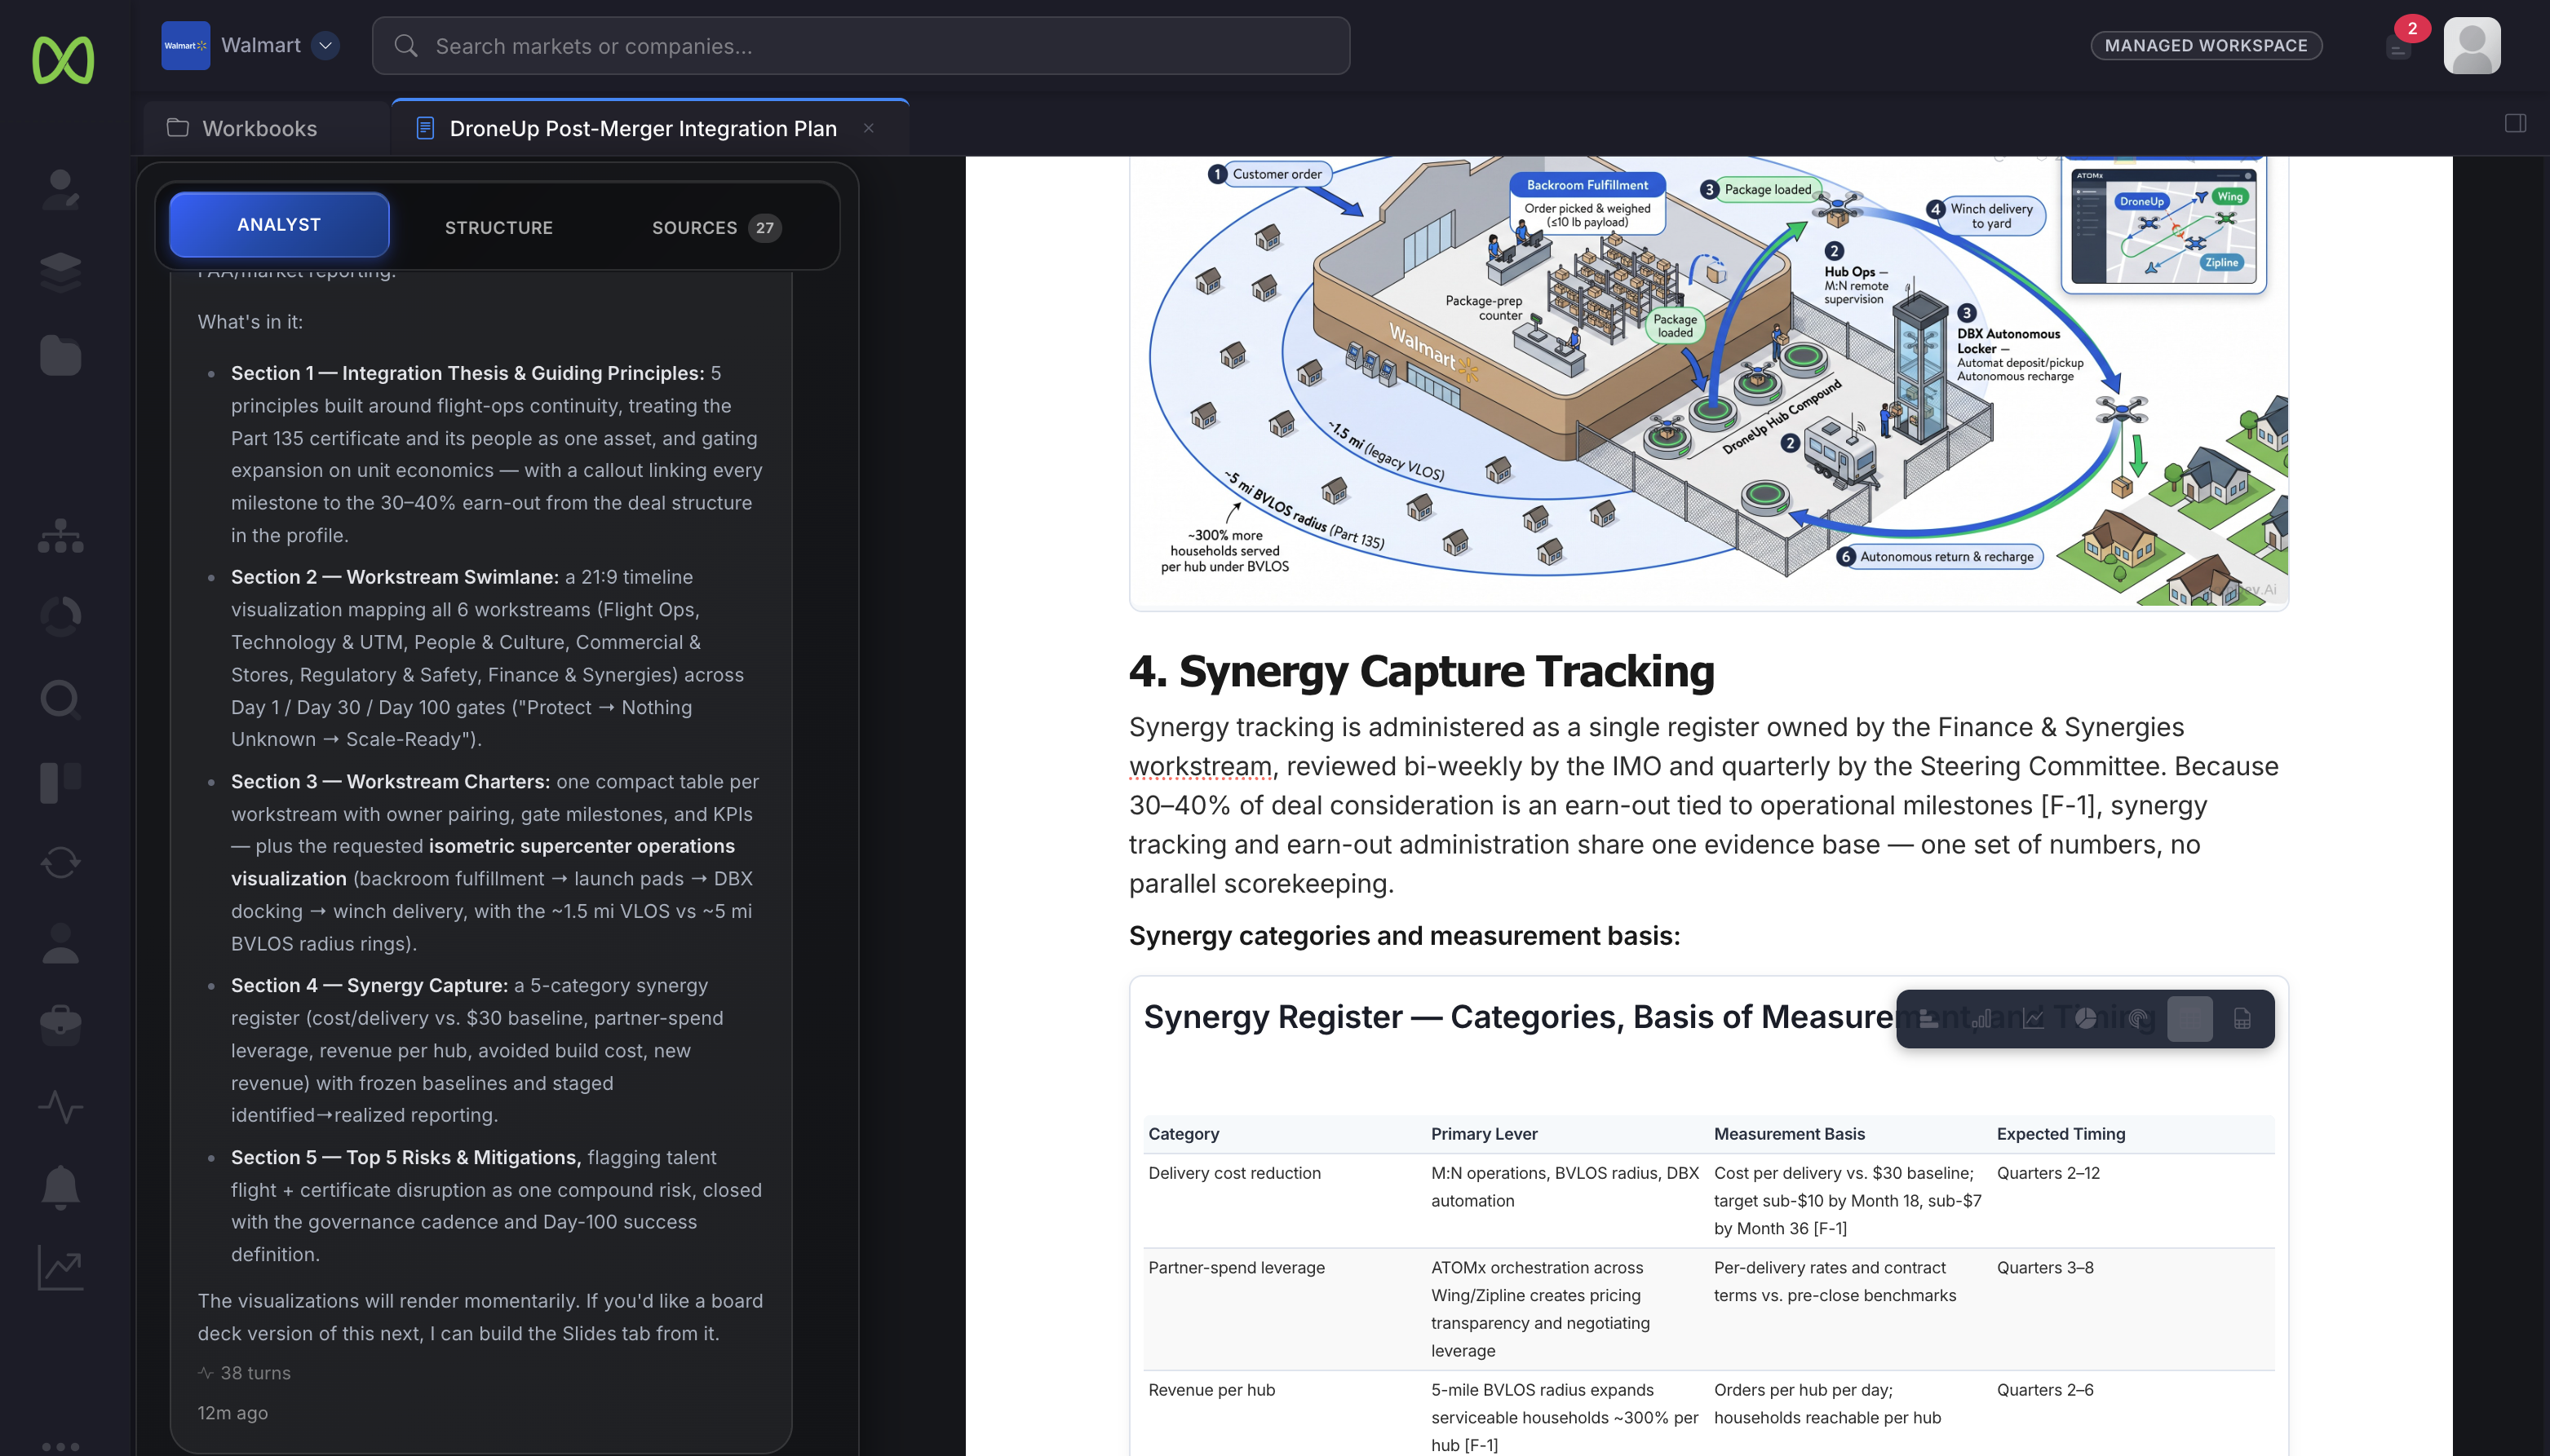Click 'Section 4 — Synergy Capture:' bullet heading
This screenshot has width=2550, height=1456.
370,986
